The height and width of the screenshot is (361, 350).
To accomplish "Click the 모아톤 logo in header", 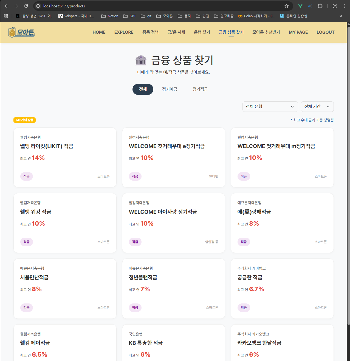I will [21, 32].
